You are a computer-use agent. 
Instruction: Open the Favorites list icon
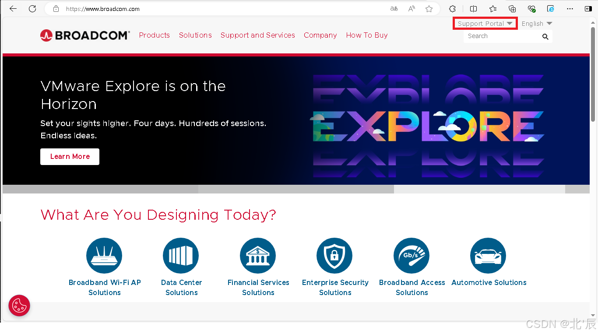[493, 9]
